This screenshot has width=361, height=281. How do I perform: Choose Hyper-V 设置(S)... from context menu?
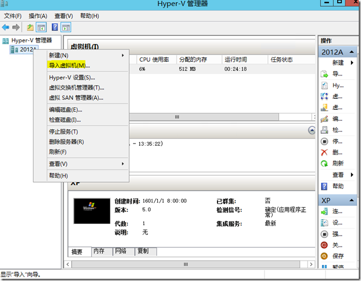click(x=87, y=78)
